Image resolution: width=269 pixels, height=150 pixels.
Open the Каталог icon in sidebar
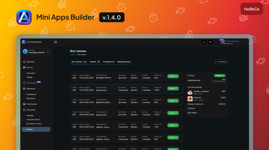pos(24,68)
